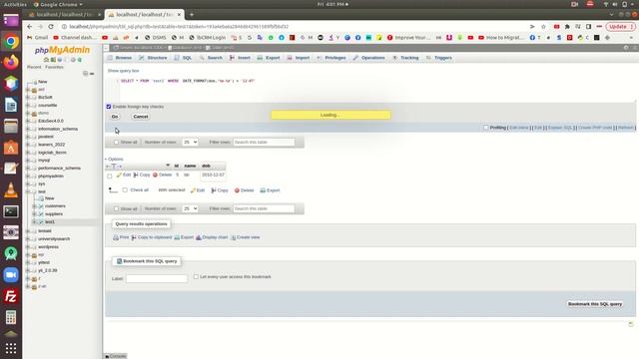Open the Insert tab
Image resolution: width=639 pixels, height=359 pixels.
click(240, 58)
